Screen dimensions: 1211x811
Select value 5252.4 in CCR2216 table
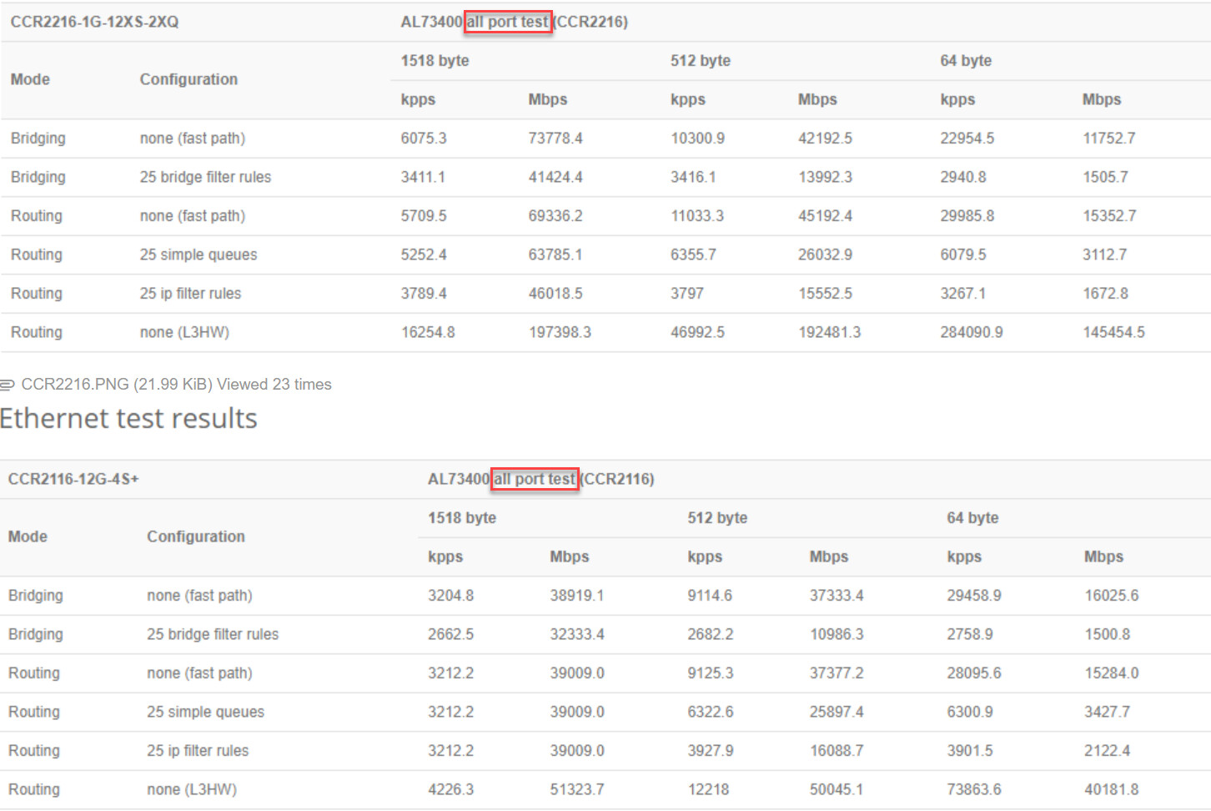pyautogui.click(x=424, y=254)
